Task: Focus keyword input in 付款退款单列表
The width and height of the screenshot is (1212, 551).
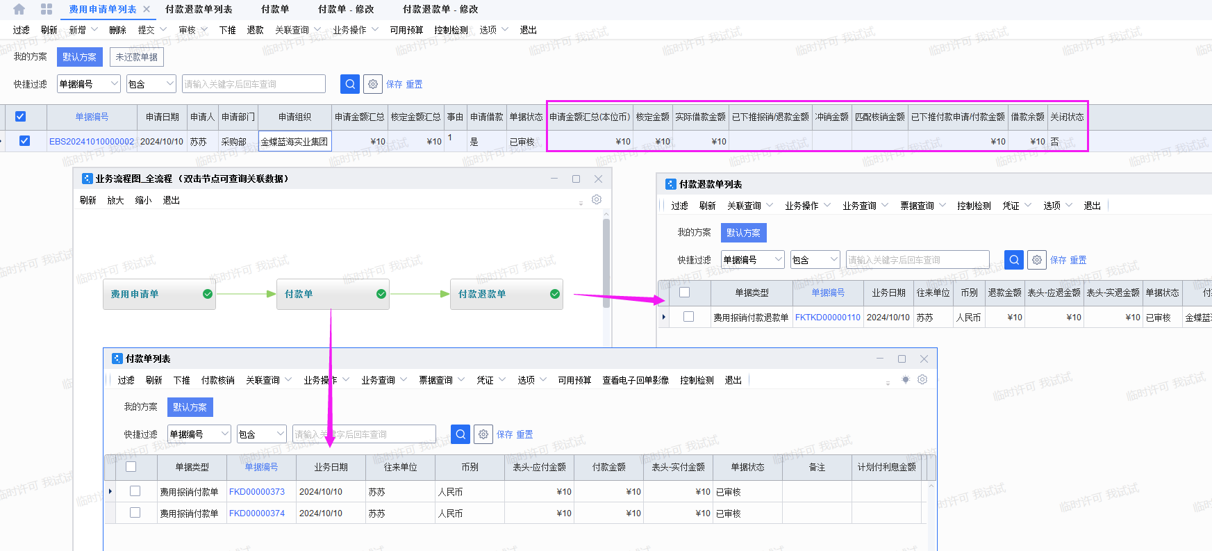Action: point(918,260)
